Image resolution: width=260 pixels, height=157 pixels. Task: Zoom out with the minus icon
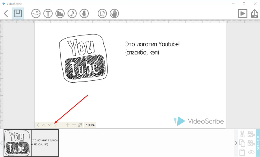(74, 125)
